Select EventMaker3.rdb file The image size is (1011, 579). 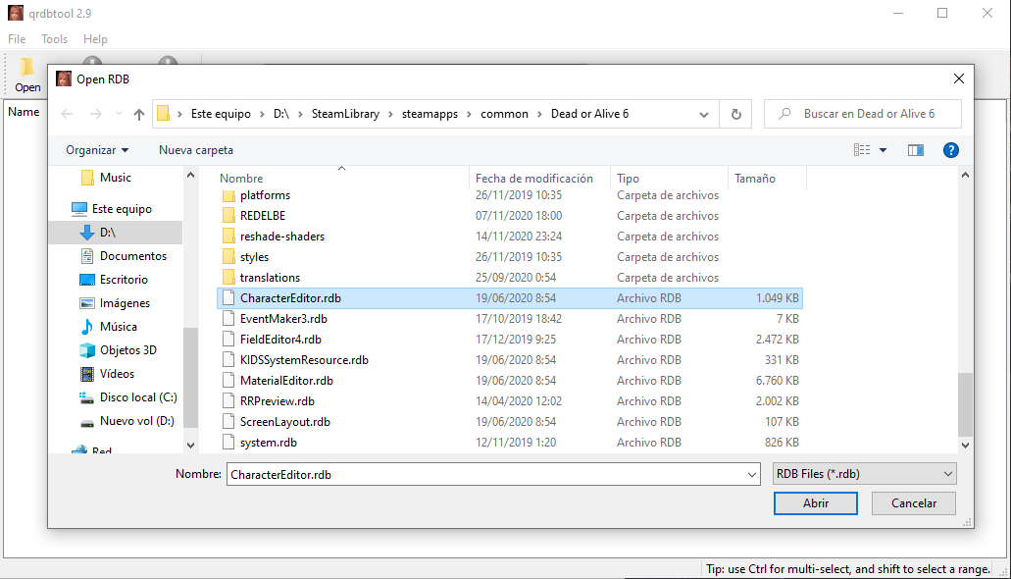509,319
